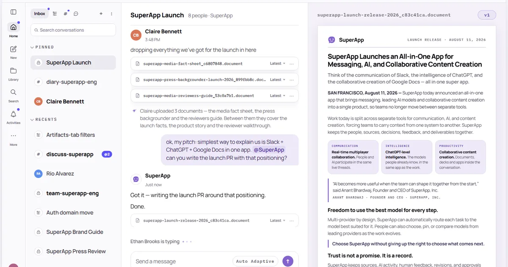
Task: Switch to the chat bubble tab
Action: point(76,14)
